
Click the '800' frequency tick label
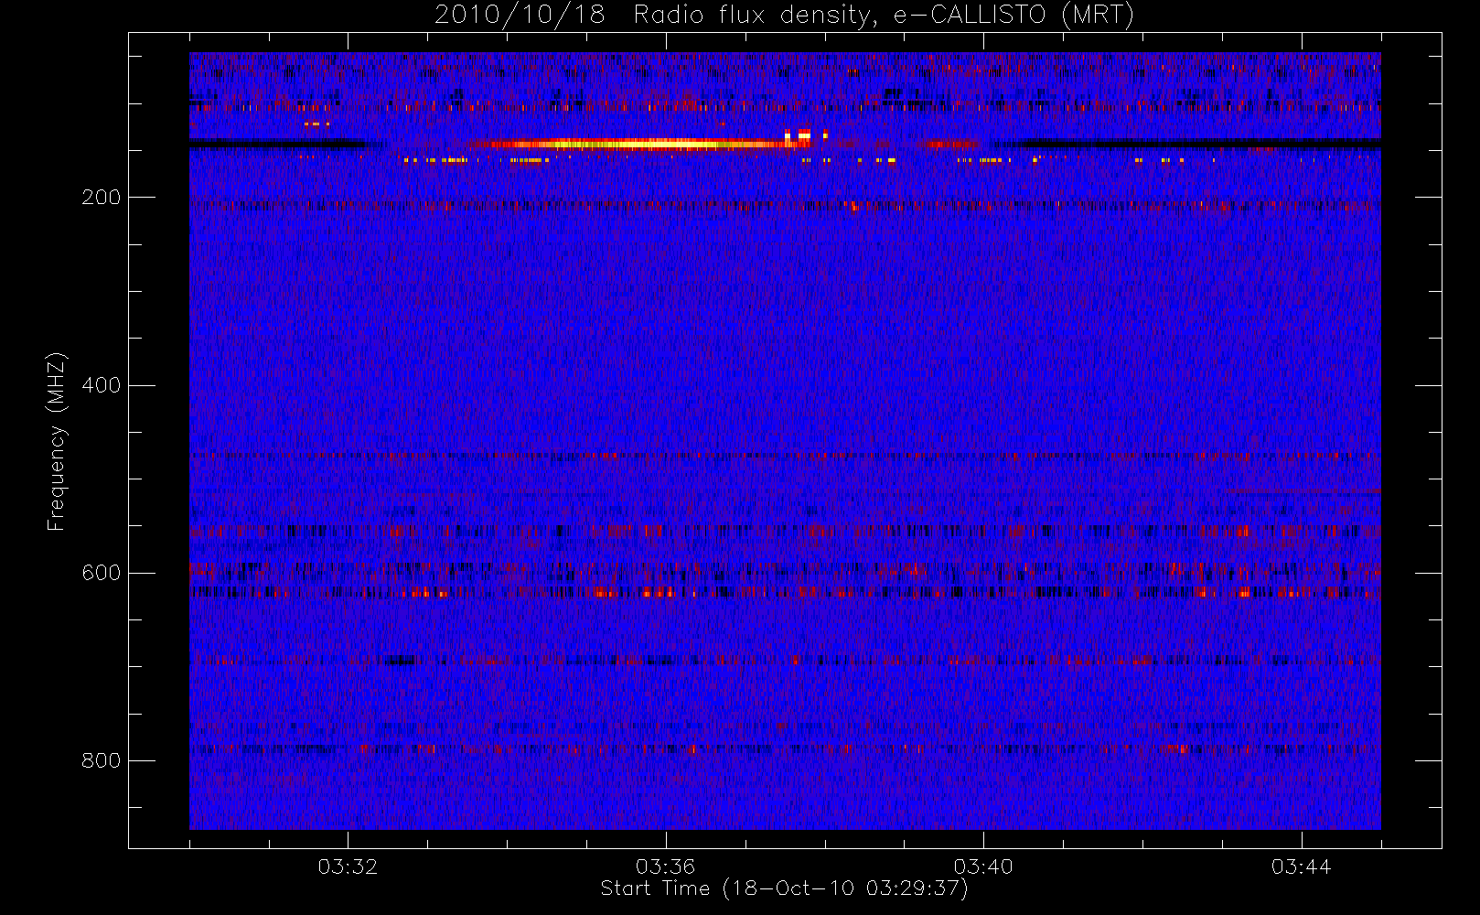[101, 760]
